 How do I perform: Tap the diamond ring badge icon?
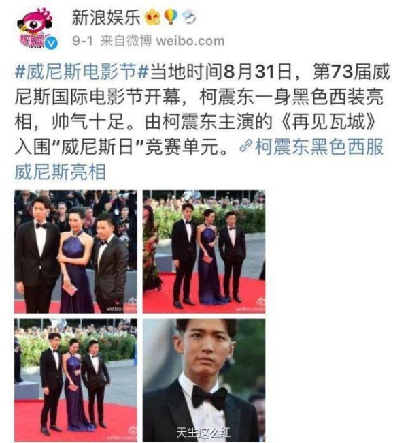188,17
